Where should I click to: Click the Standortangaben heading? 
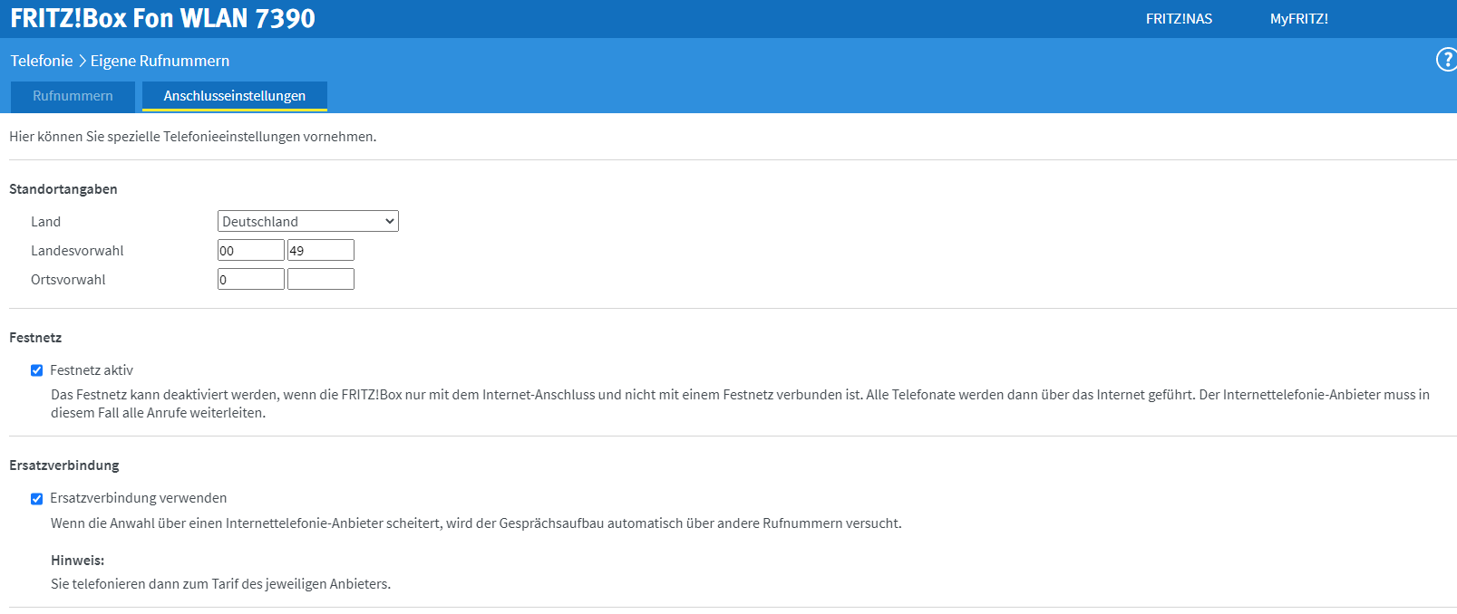click(x=63, y=189)
